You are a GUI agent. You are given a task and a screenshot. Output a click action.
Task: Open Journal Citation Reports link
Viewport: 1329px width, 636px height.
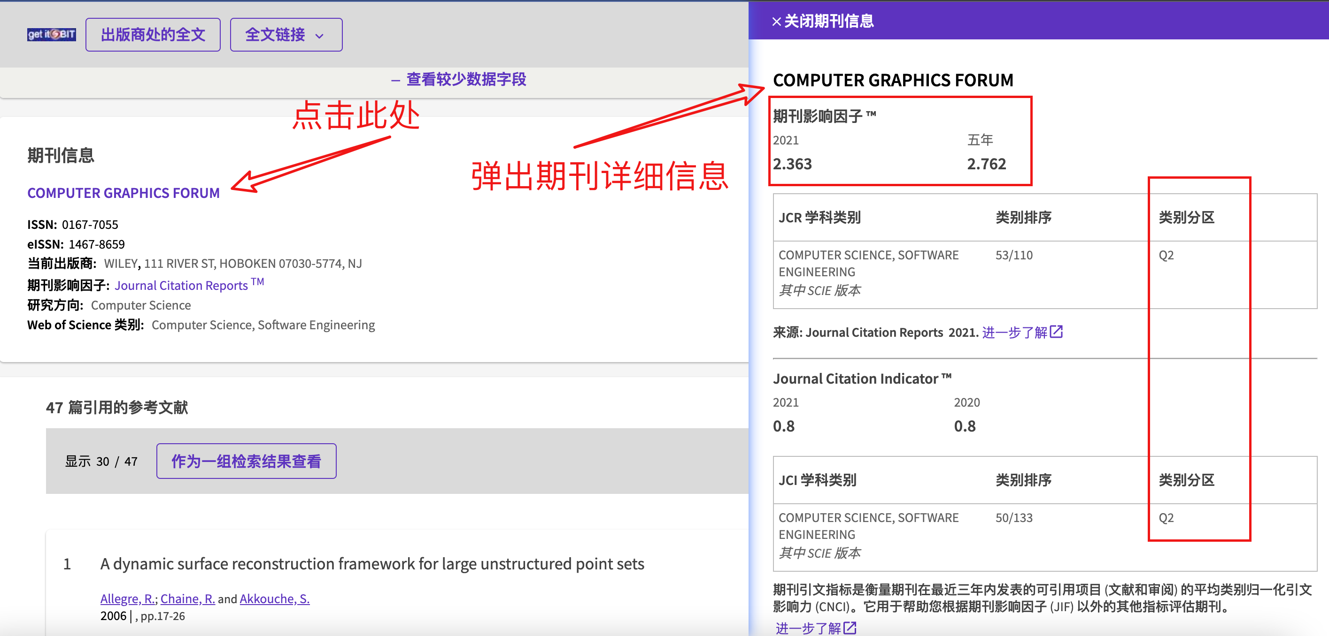(x=189, y=285)
